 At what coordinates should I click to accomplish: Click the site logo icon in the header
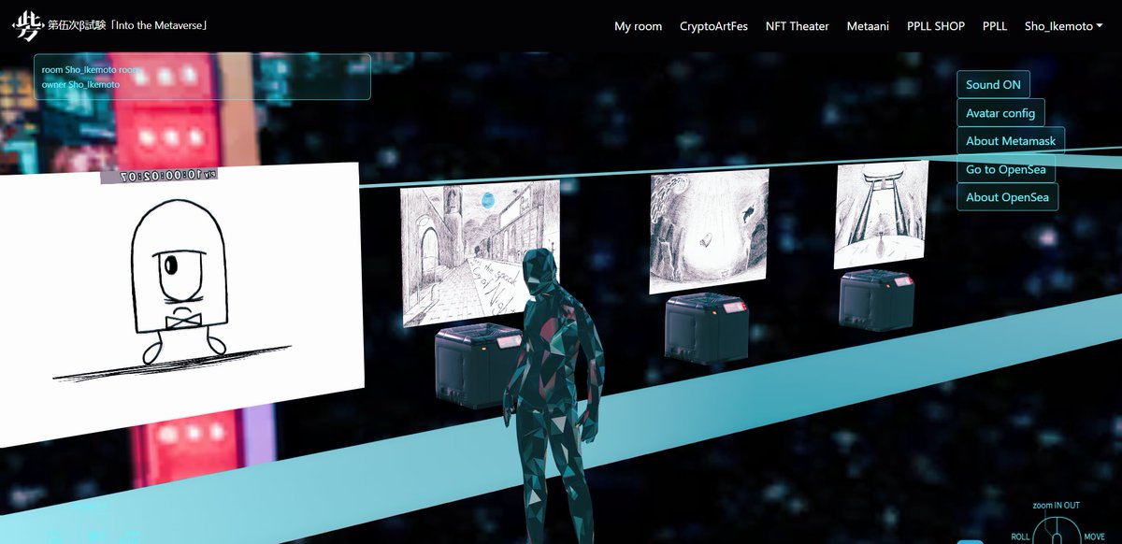[27, 26]
